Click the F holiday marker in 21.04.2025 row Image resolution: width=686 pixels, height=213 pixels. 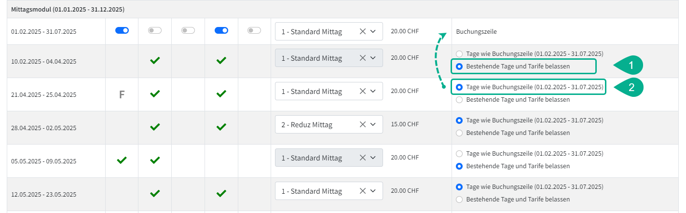(122, 94)
